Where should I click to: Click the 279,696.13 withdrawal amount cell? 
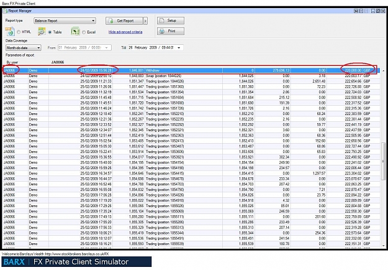point(281,70)
